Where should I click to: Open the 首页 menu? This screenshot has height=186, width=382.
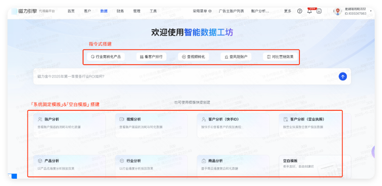pyautogui.click(x=71, y=11)
